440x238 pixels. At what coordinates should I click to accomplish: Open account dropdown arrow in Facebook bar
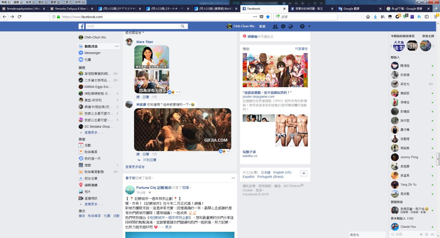(x=309, y=26)
